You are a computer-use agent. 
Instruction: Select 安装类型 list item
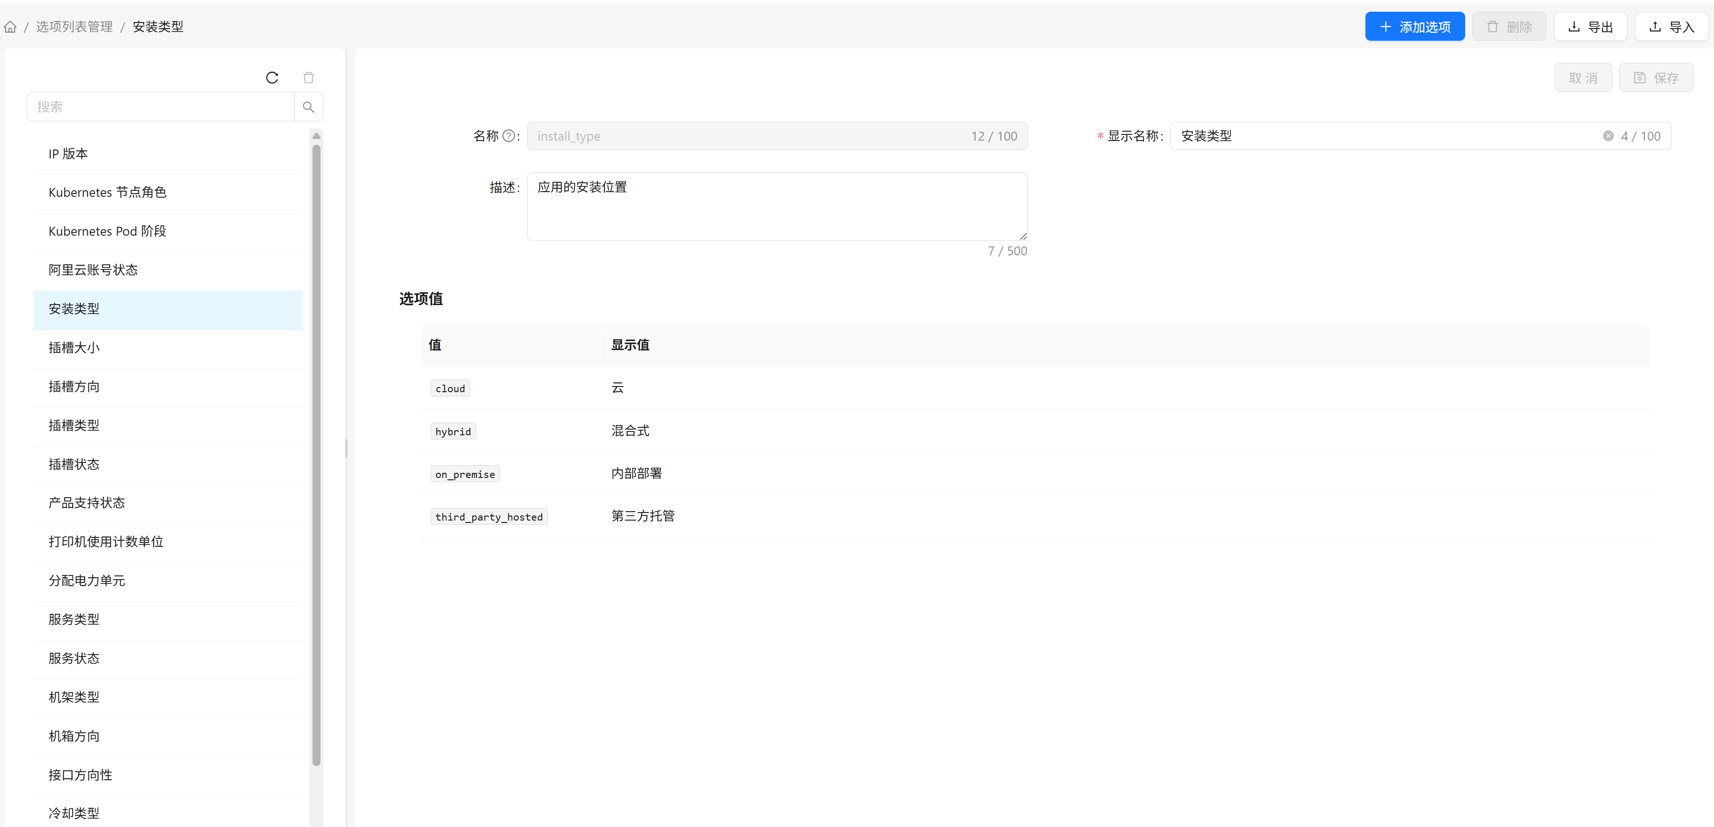tap(168, 309)
